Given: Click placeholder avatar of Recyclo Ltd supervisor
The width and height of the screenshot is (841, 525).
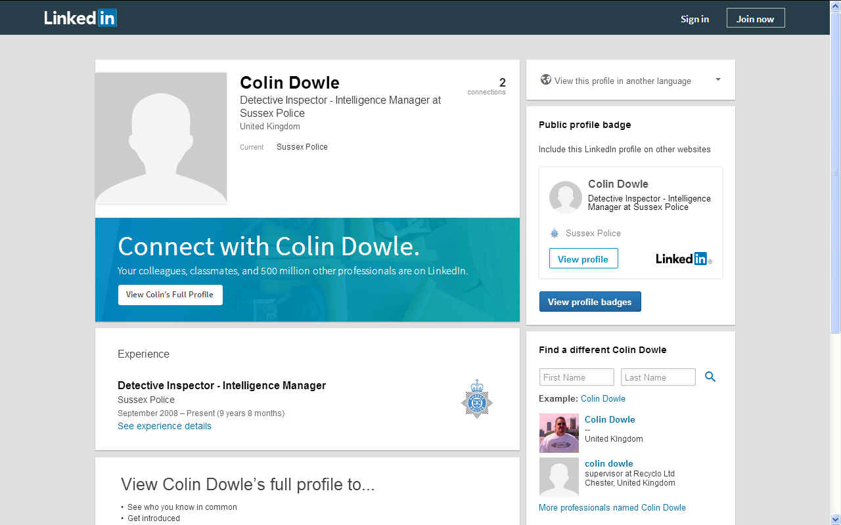Looking at the screenshot, I should tap(559, 477).
